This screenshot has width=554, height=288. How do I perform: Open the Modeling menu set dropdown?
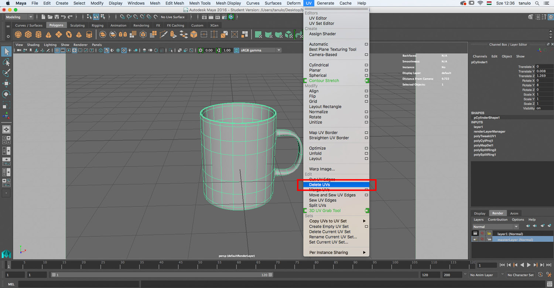(x=19, y=17)
